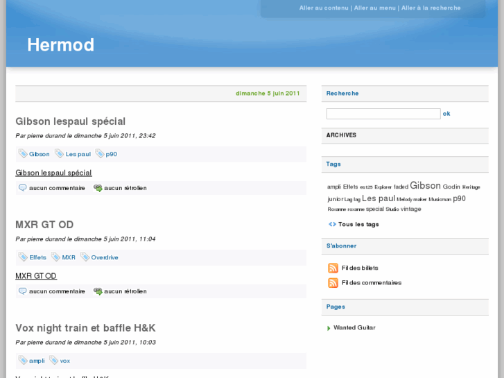Image resolution: width=504 pixels, height=378 pixels.
Task: Open the Effets tag on MXR post
Action: 37,257
